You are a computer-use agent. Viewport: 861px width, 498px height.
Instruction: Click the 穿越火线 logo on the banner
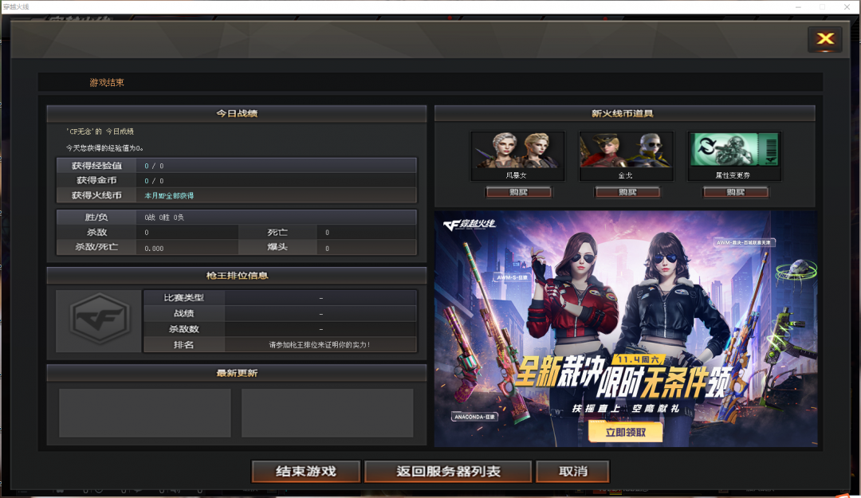[x=470, y=225]
